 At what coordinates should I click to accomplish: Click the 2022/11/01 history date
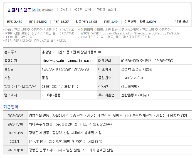tap(15, 124)
